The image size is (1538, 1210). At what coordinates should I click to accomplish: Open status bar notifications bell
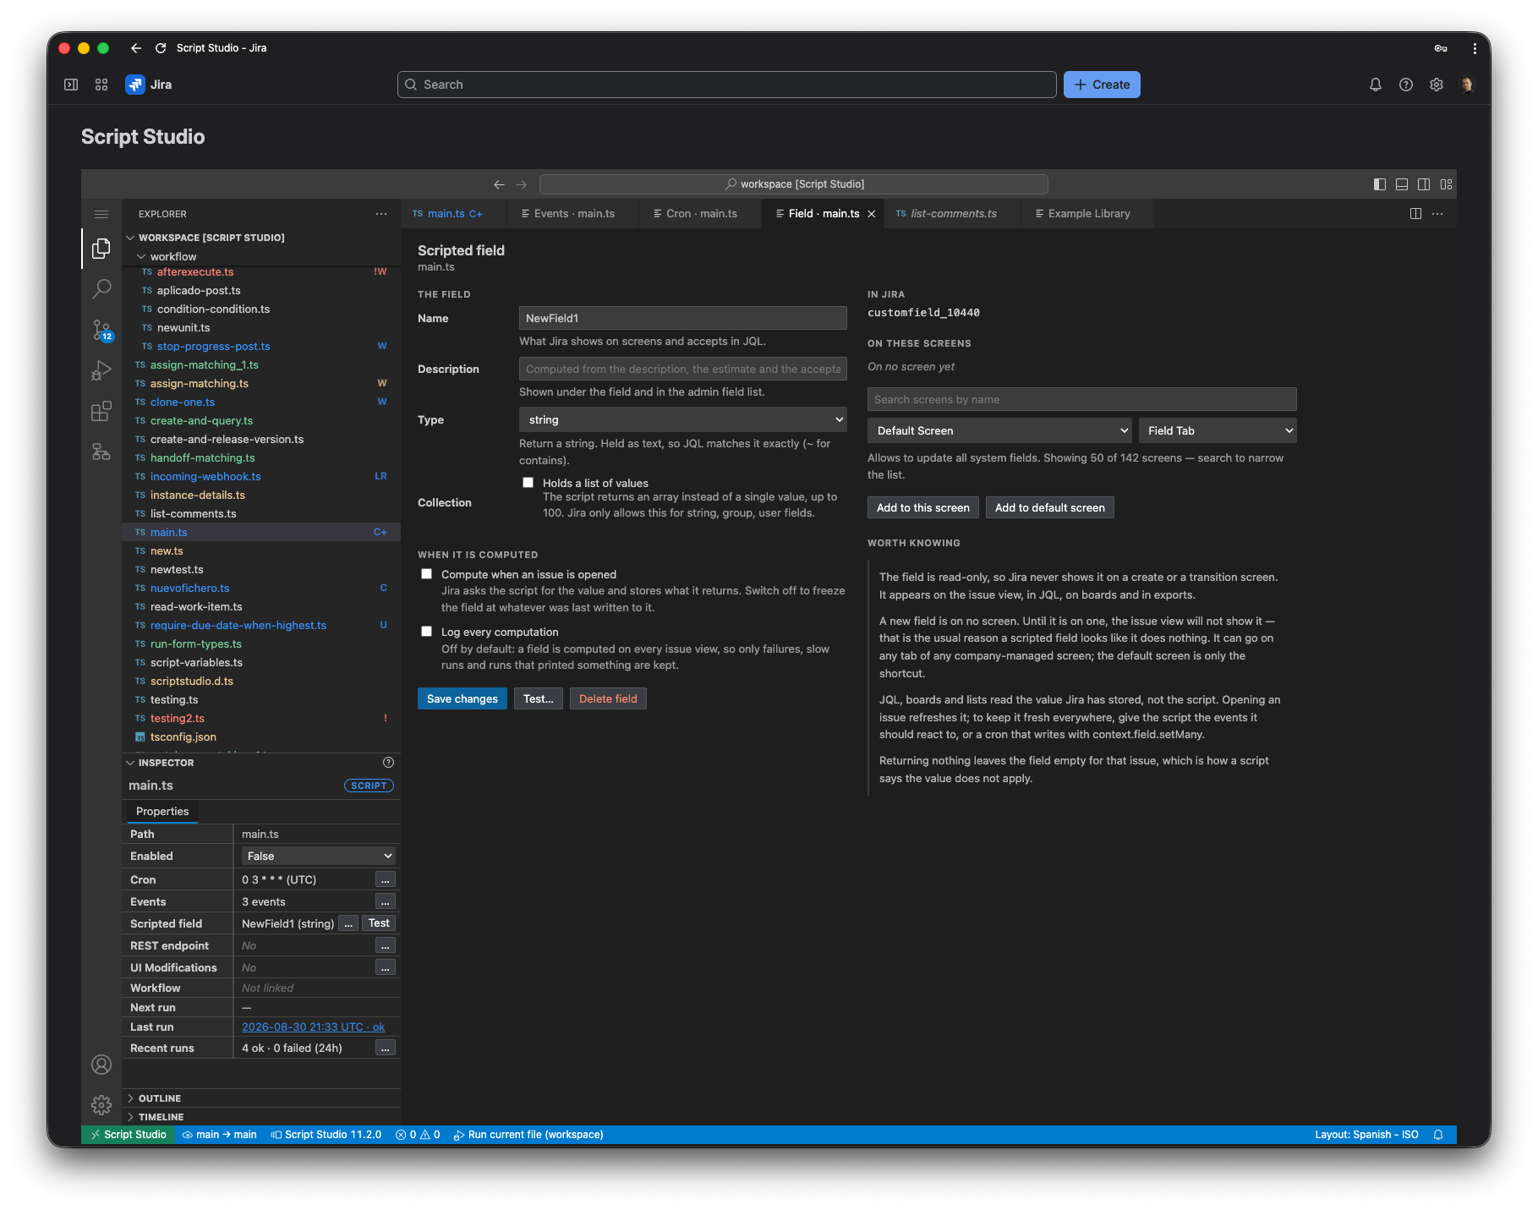[1438, 1135]
